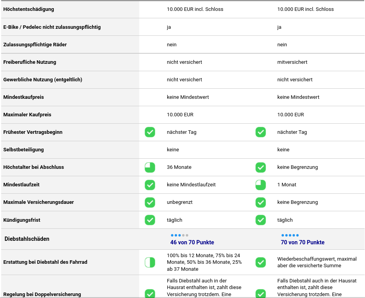The width and height of the screenshot is (365, 298).
Task: Click the green checkmark next to "unbegrenzt"
Action: point(150,202)
